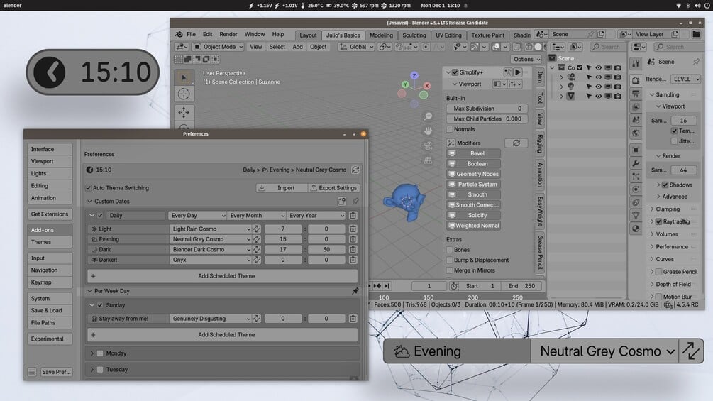Open the Every Year dropdown
The image size is (713, 401).
click(x=316, y=216)
